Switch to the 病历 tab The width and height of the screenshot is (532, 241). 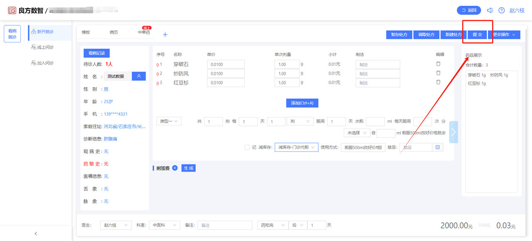(114, 32)
